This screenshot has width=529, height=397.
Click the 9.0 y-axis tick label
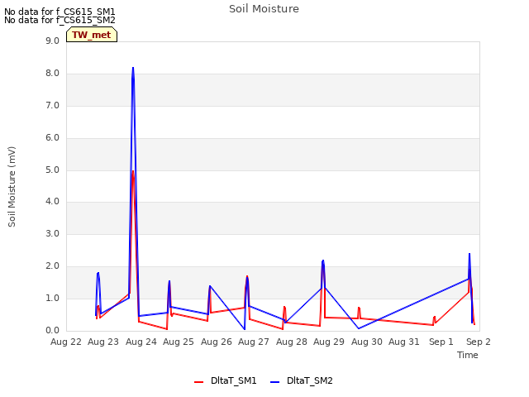click(x=52, y=41)
